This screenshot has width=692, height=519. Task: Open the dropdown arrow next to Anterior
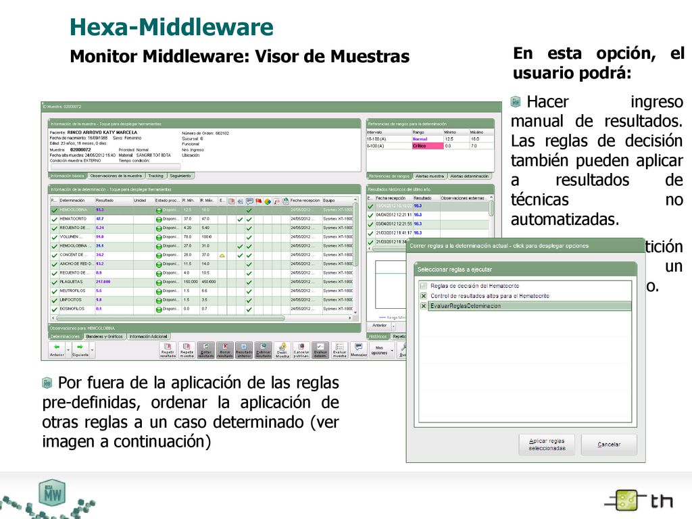[x=68, y=350]
